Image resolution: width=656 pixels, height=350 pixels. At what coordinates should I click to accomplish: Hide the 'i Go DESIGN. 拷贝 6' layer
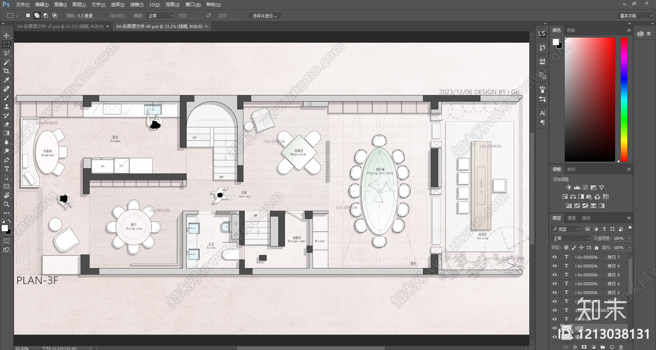click(555, 284)
